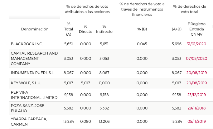Open the 29/11/2018 registration date link
The image size is (213, 129).
point(196,108)
